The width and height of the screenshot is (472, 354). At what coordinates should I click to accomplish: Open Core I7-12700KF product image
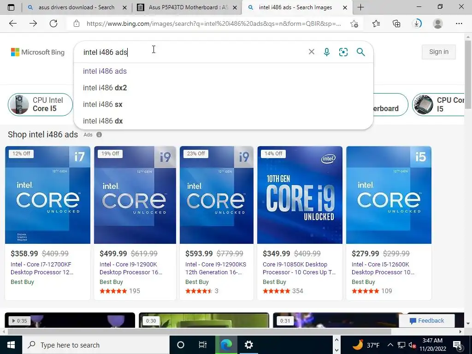(47, 195)
